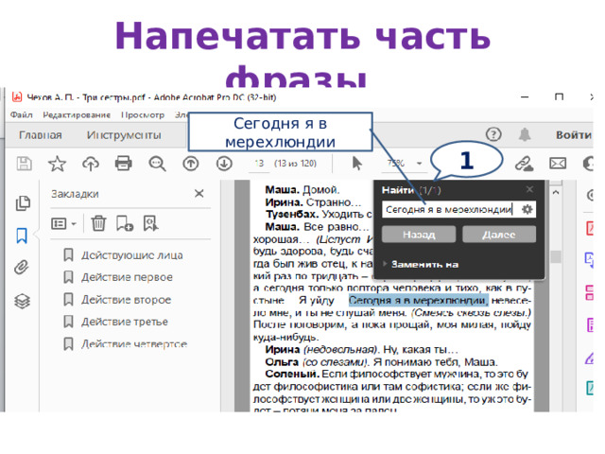The width and height of the screenshot is (605, 454).
Task: Upload file to cloud icon
Action: pyautogui.click(x=91, y=164)
